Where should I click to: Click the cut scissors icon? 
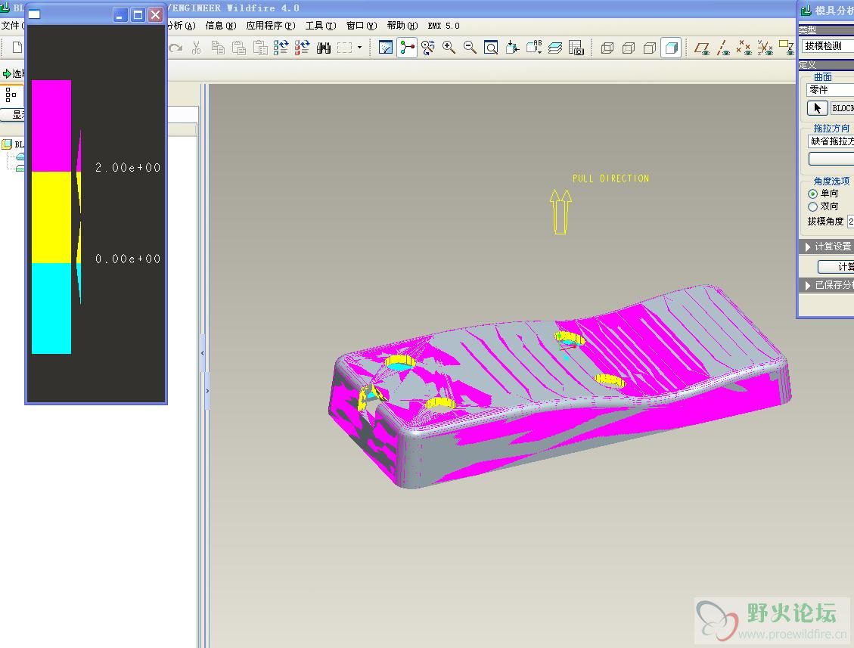click(197, 48)
